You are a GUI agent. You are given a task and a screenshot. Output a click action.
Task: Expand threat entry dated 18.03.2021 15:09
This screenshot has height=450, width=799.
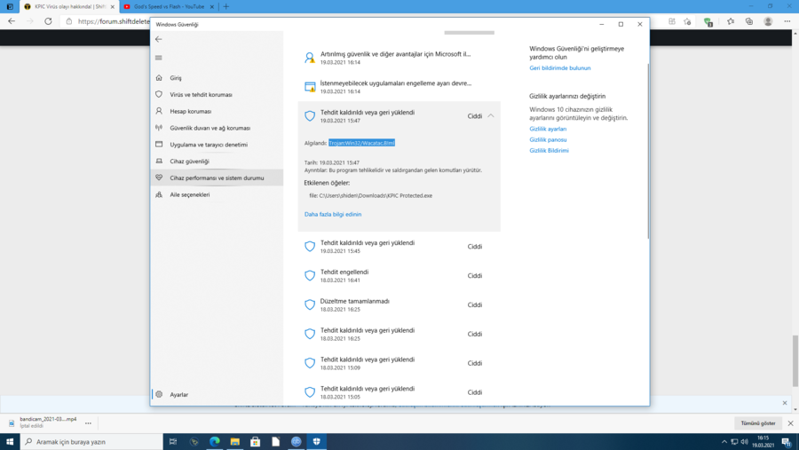pos(399,363)
